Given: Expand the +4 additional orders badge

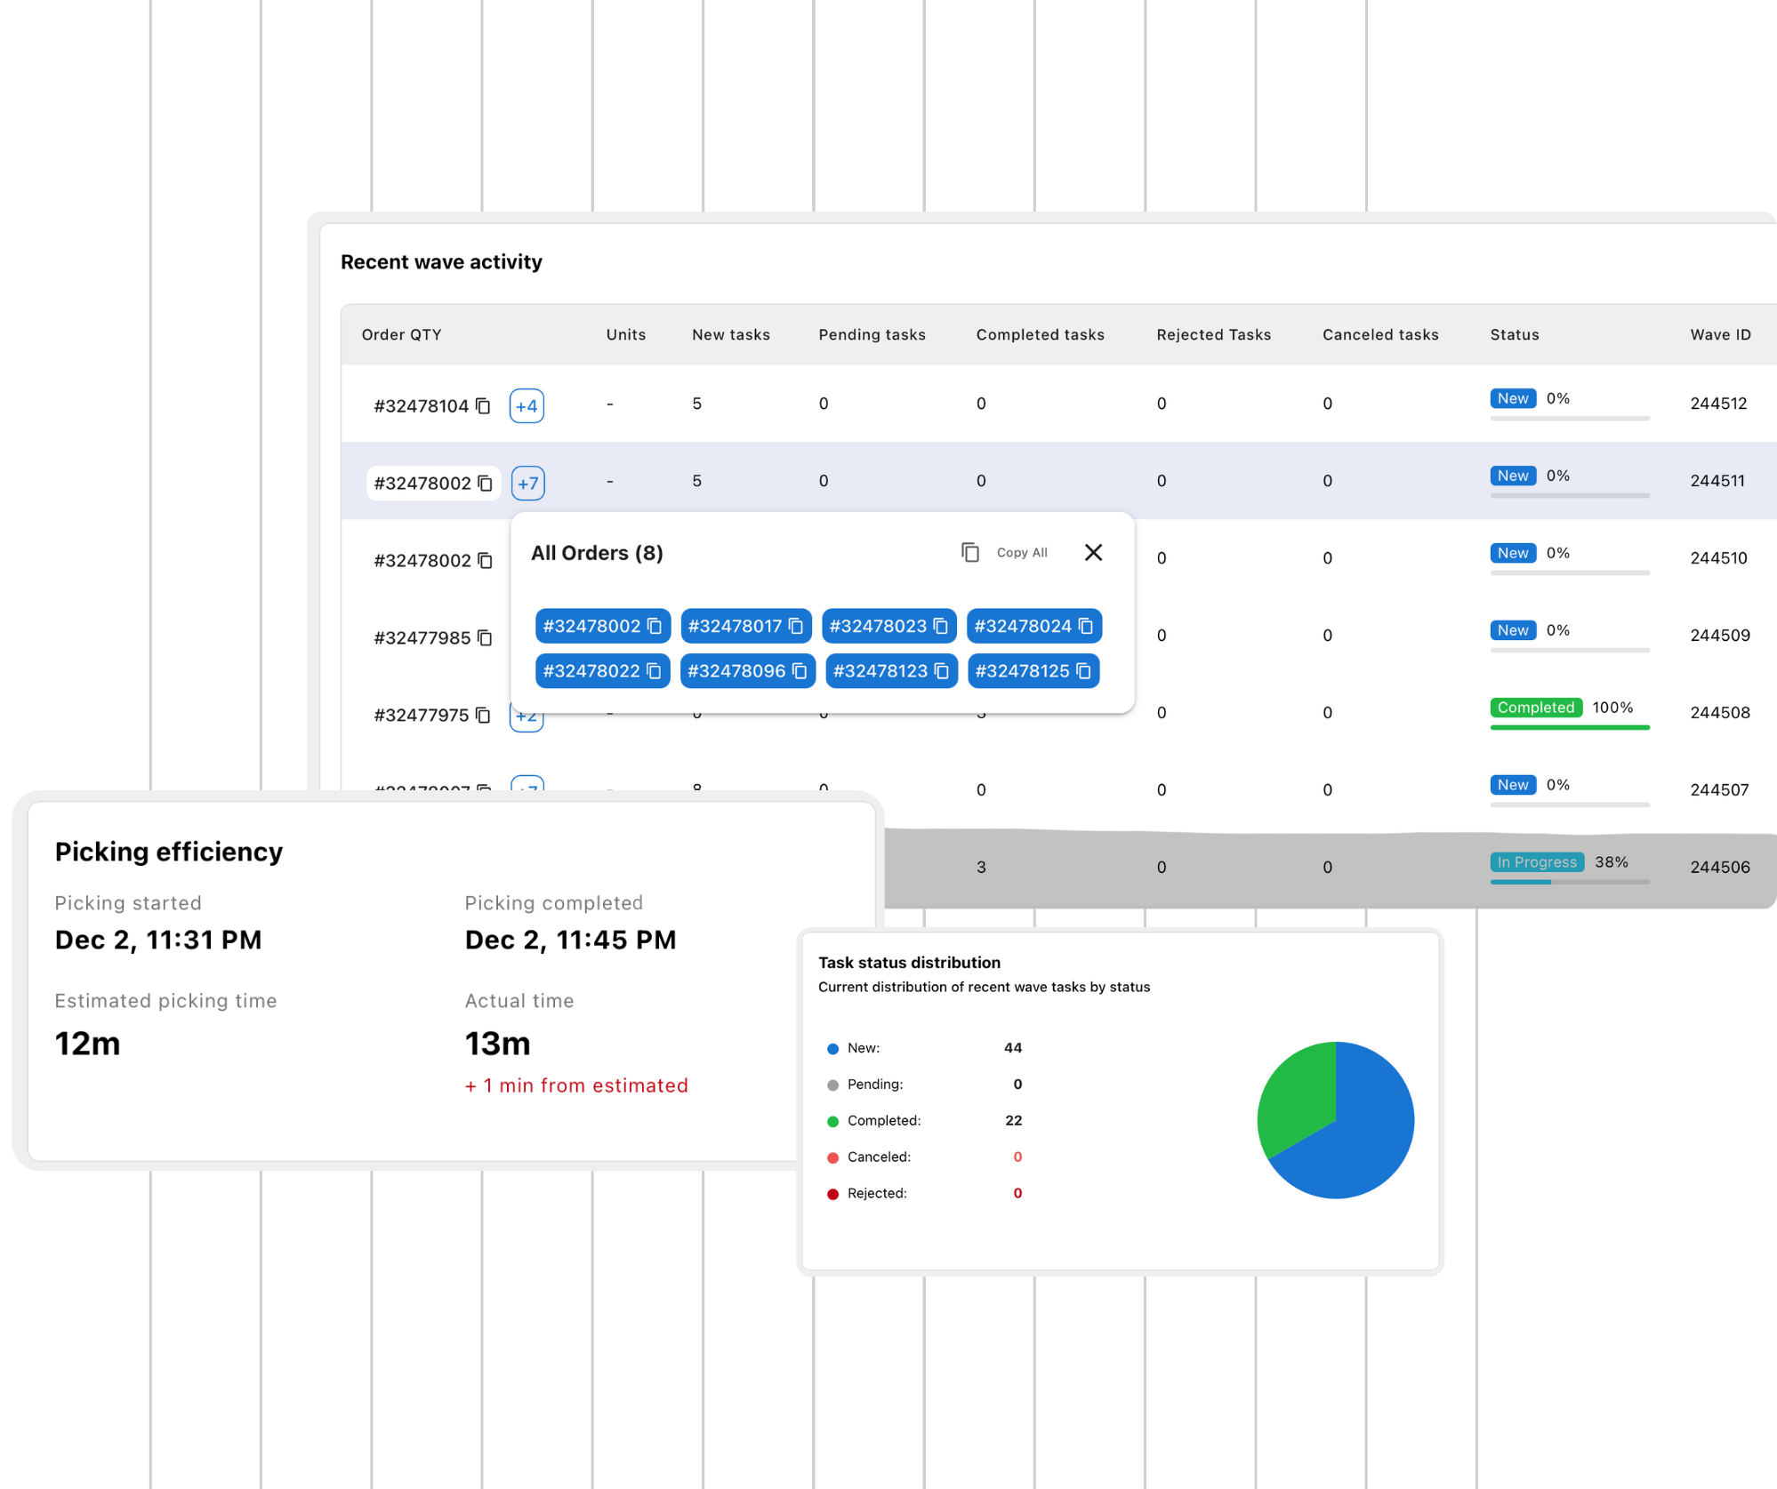Looking at the screenshot, I should 527,406.
